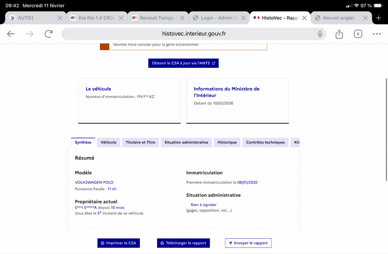This screenshot has width=388, height=254.
Task: Close the Login - Admin tab
Action: pyautogui.click(x=243, y=18)
